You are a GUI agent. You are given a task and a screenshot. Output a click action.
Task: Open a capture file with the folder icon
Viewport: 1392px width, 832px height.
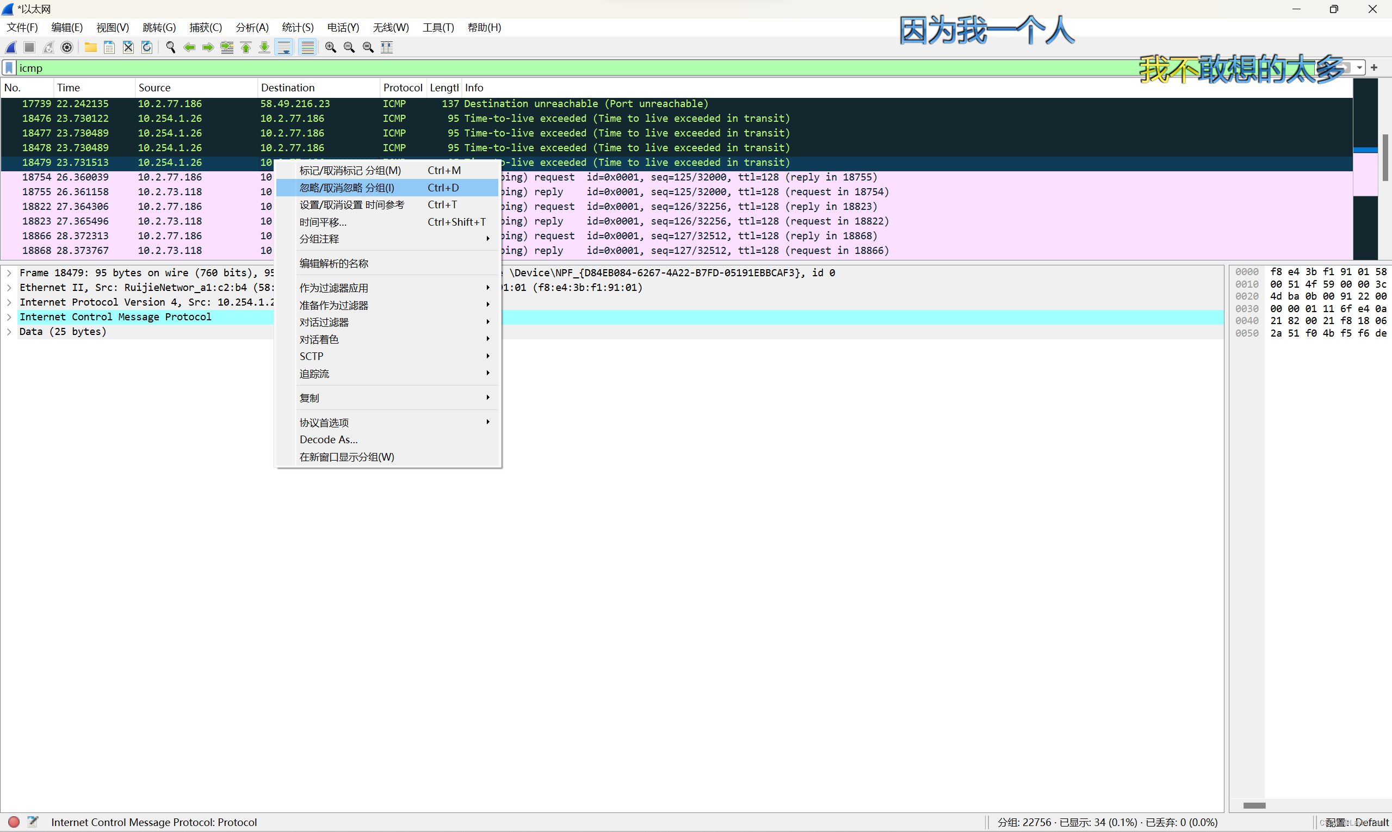click(90, 48)
